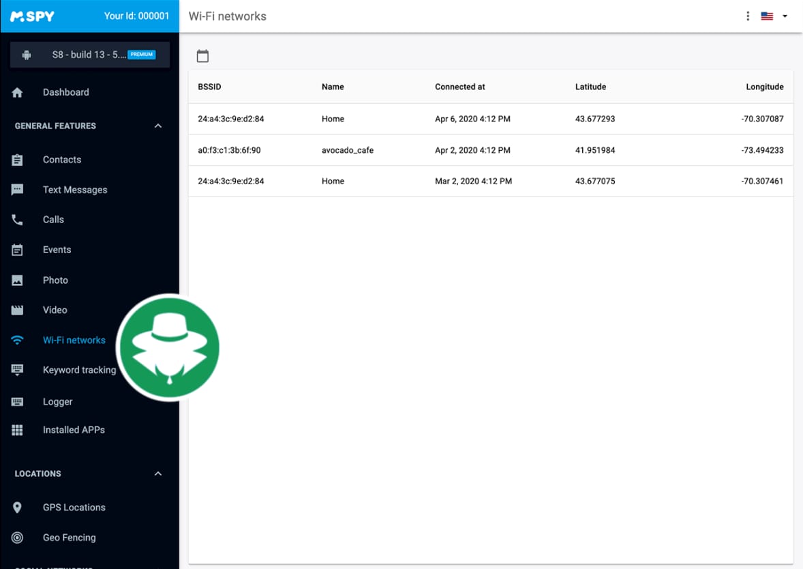Select the Text Messages icon
Viewport: 803px width, 569px height.
point(16,189)
